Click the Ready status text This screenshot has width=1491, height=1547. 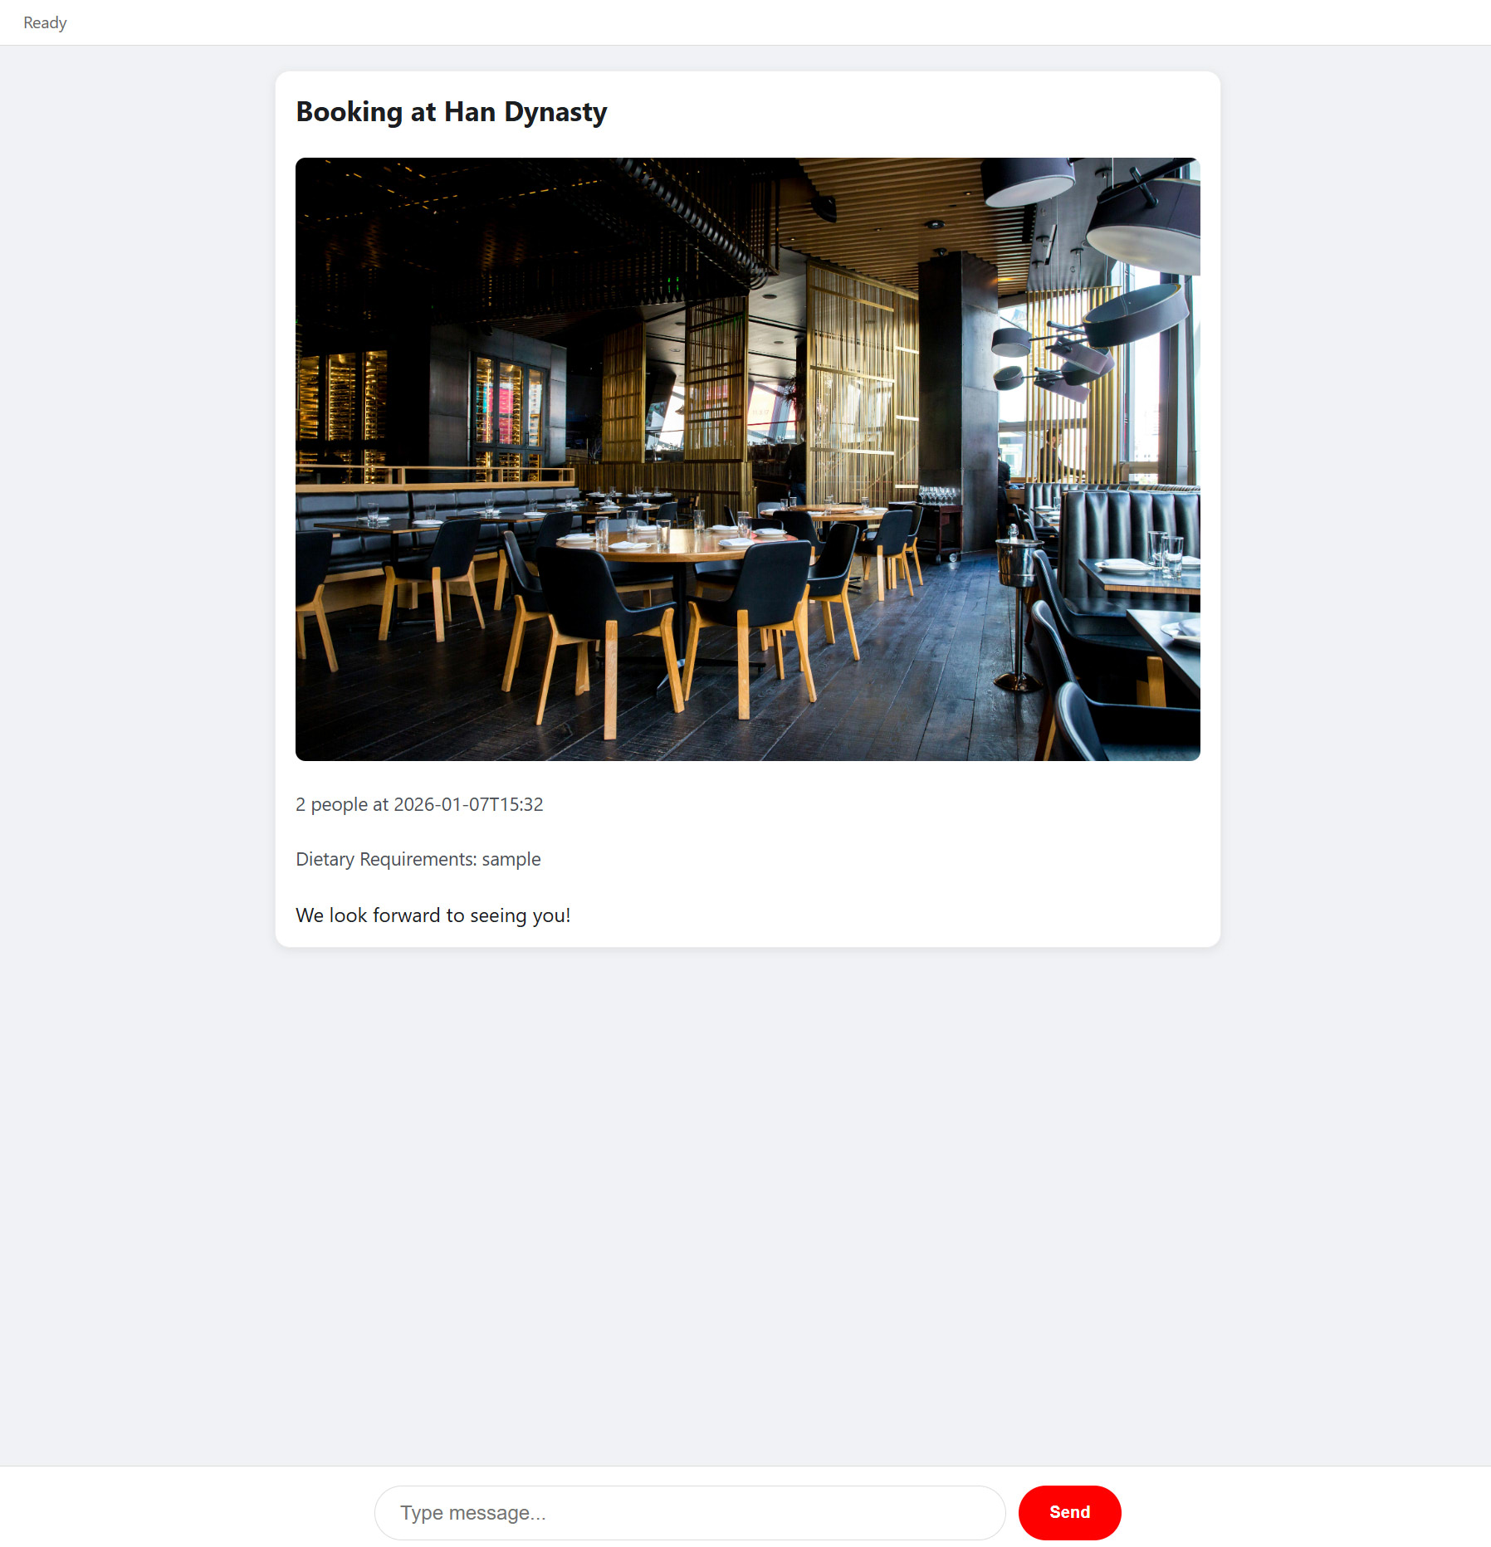click(x=45, y=22)
